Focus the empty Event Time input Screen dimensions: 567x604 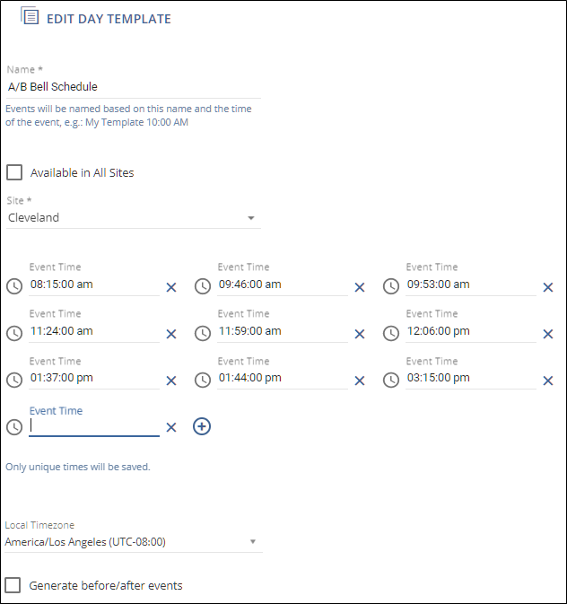tap(93, 426)
